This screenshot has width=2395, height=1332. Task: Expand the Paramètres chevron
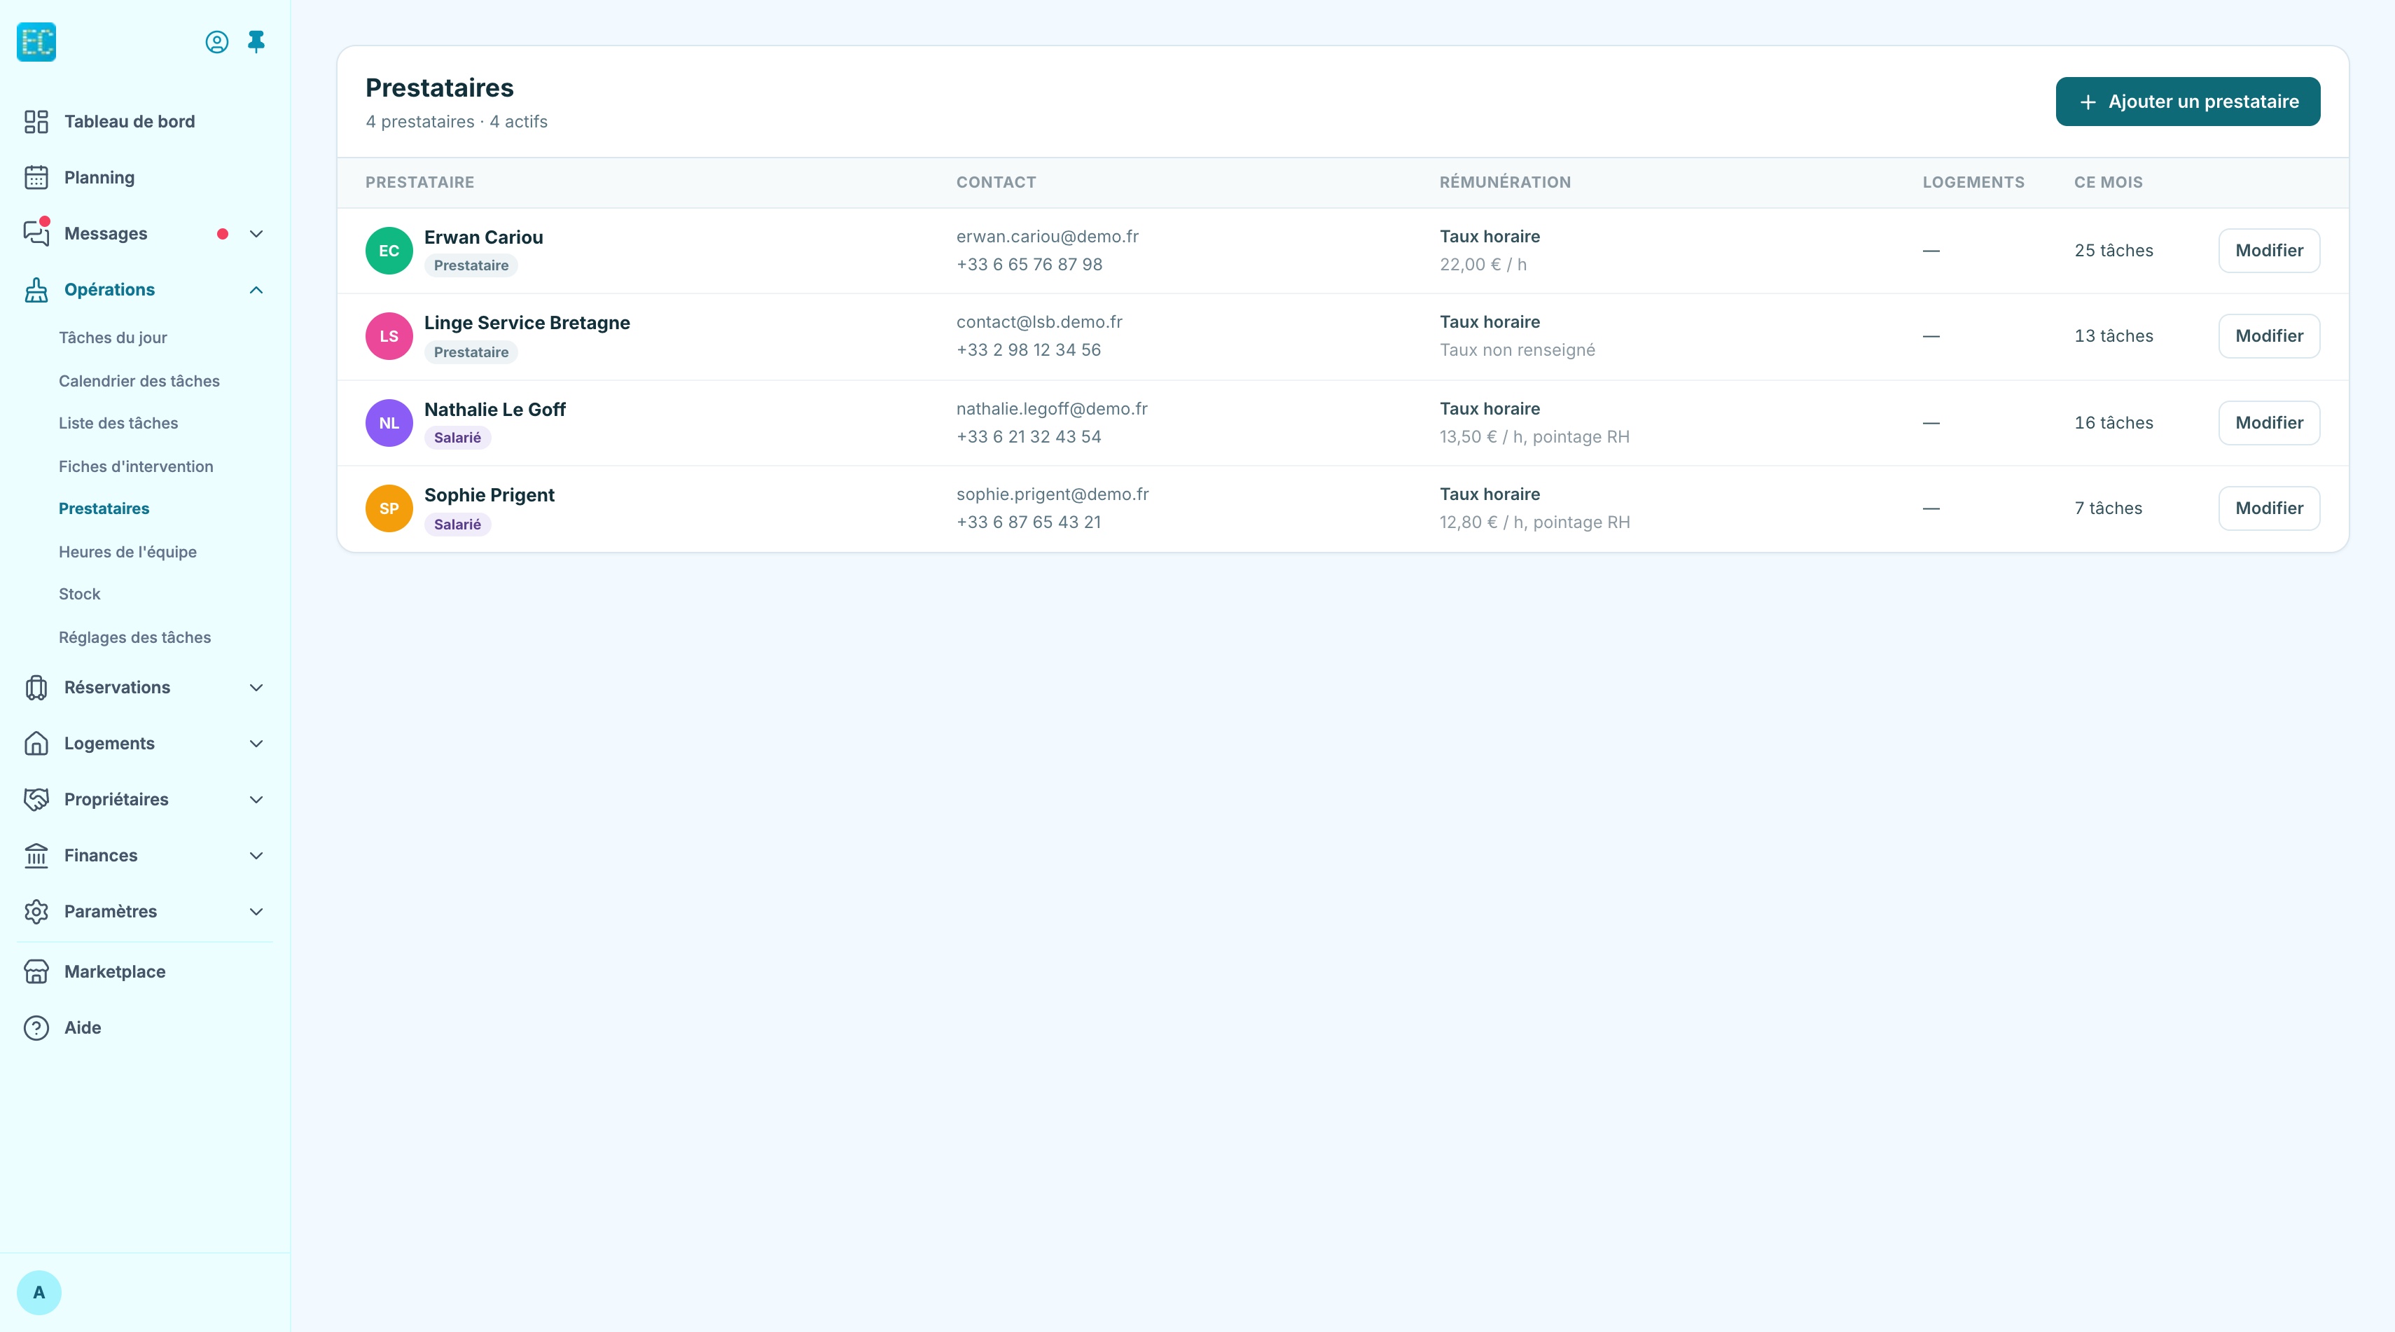tap(256, 911)
